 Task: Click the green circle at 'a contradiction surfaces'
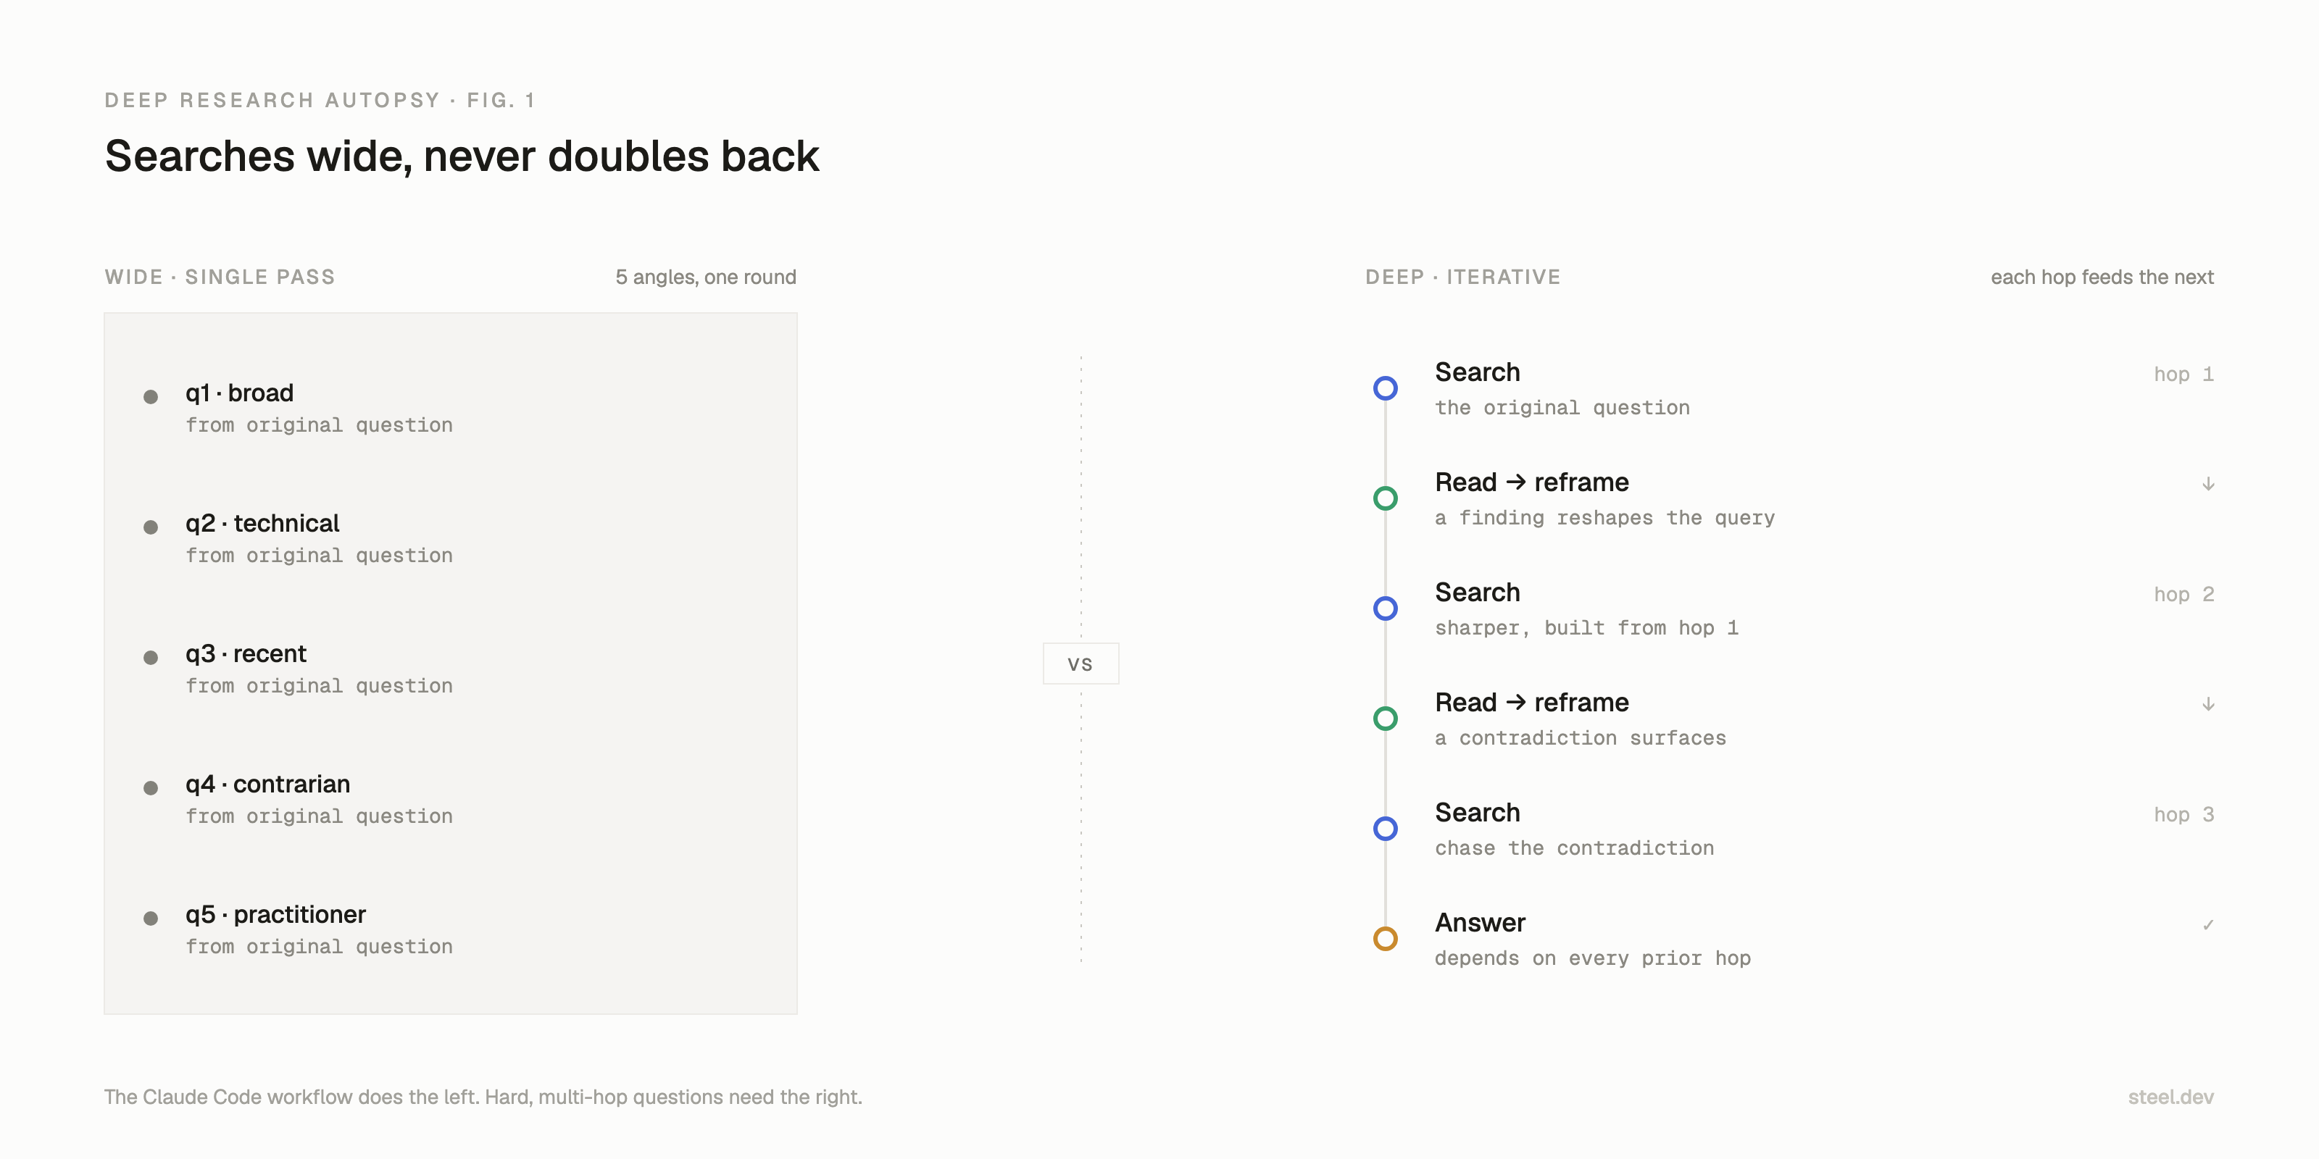click(x=1386, y=718)
